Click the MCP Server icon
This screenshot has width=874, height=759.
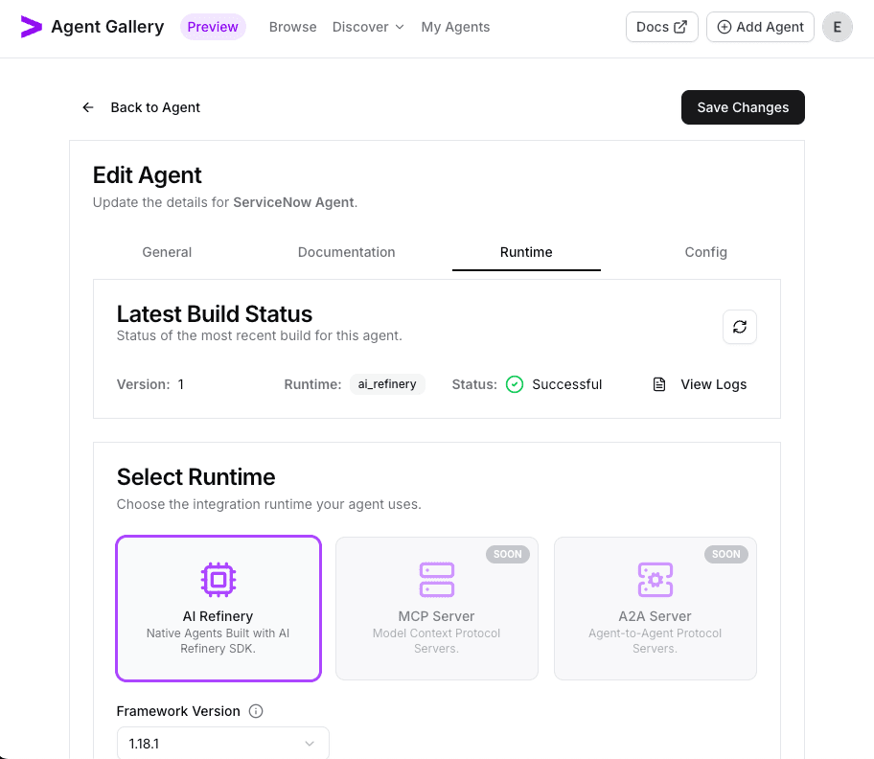pyautogui.click(x=437, y=579)
